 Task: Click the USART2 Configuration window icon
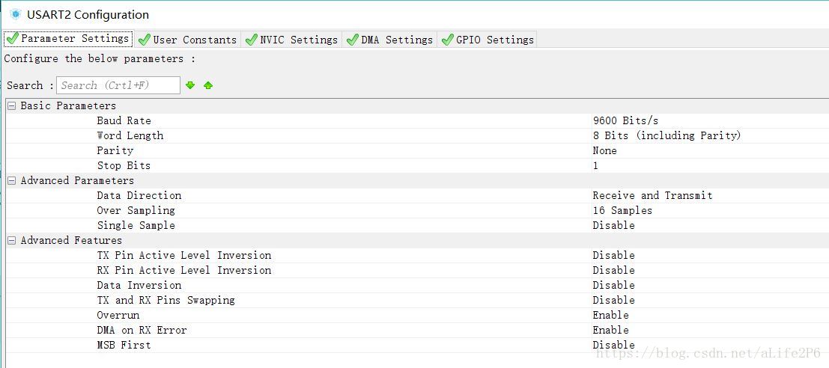(15, 14)
